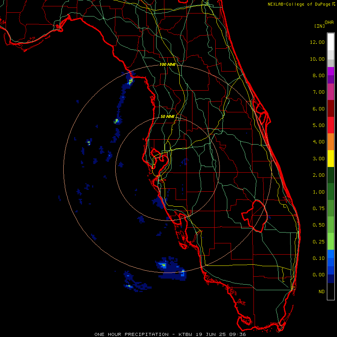This screenshot has height=337, width=337.
Task: Click the 10.00 scale value
Action: click(317, 59)
